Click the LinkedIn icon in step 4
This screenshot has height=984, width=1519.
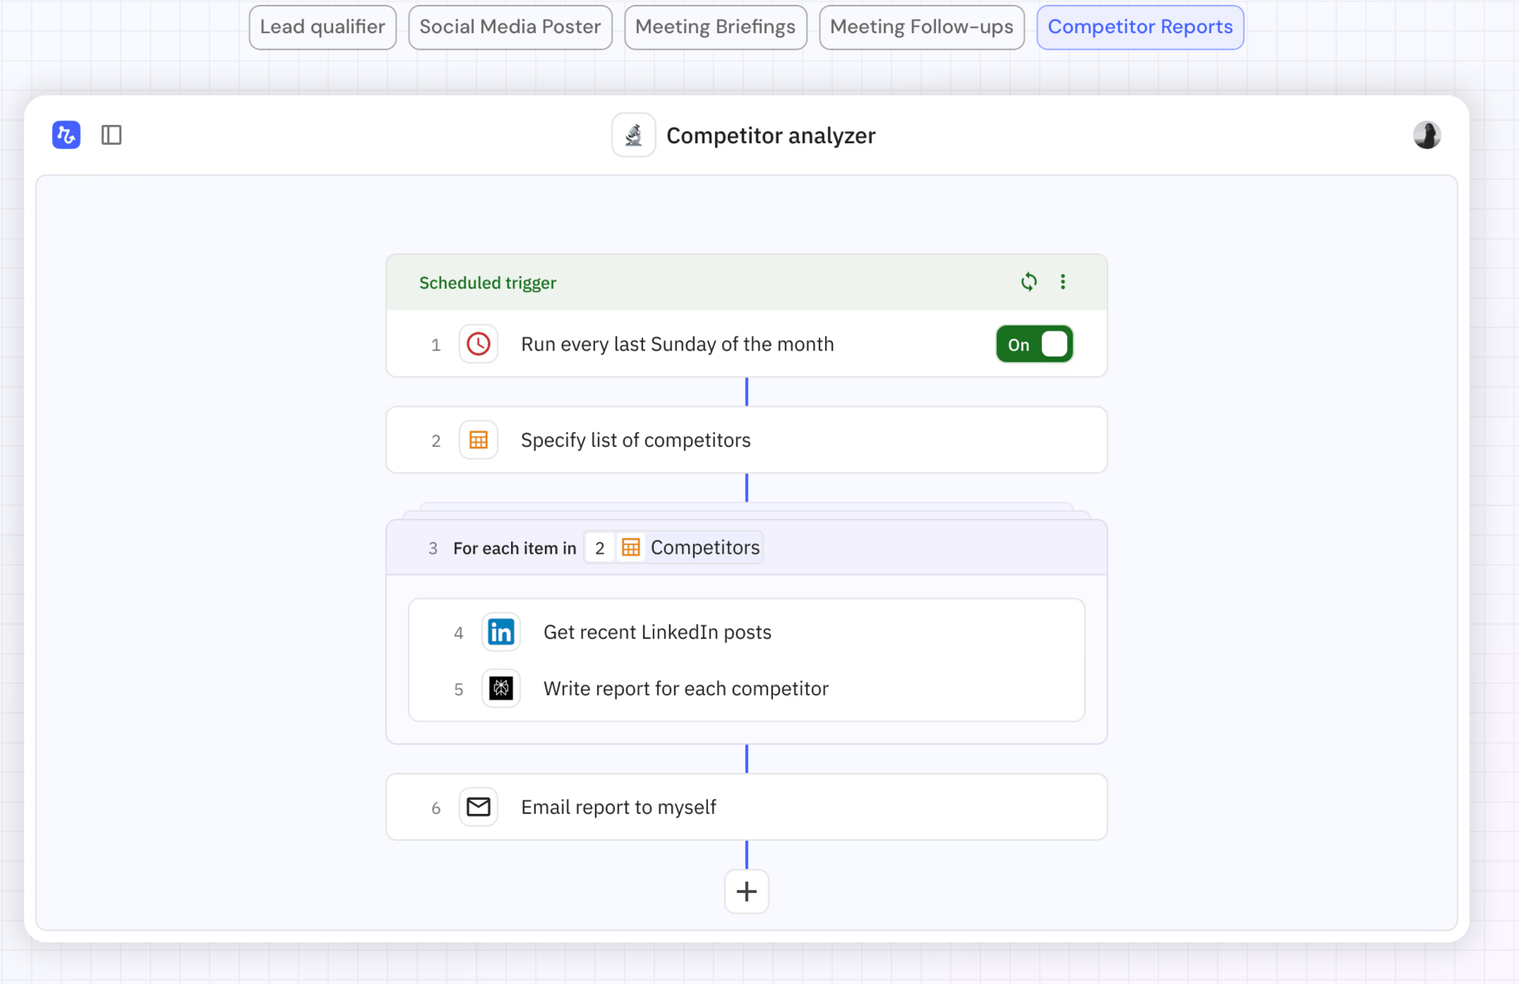pos(501,632)
